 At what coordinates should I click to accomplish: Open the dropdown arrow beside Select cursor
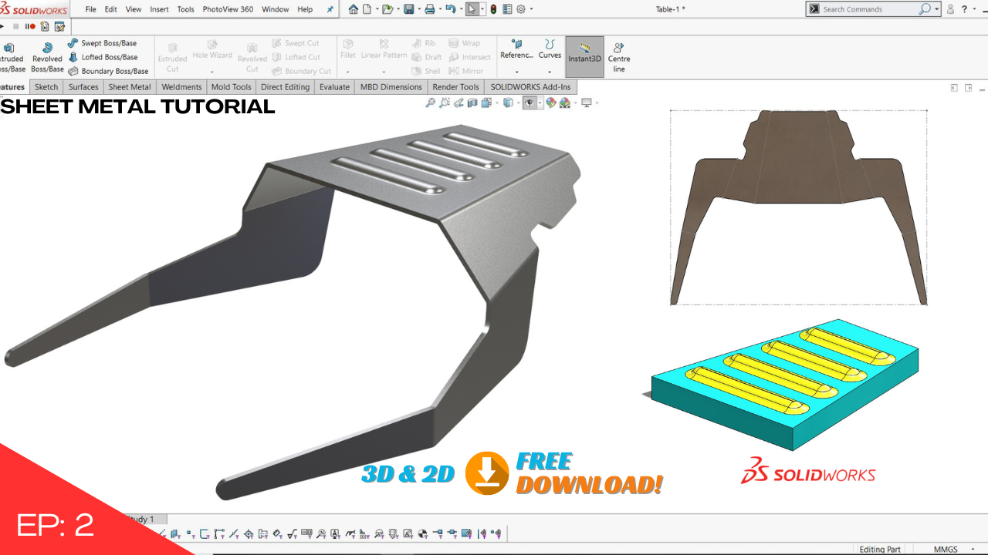point(482,9)
